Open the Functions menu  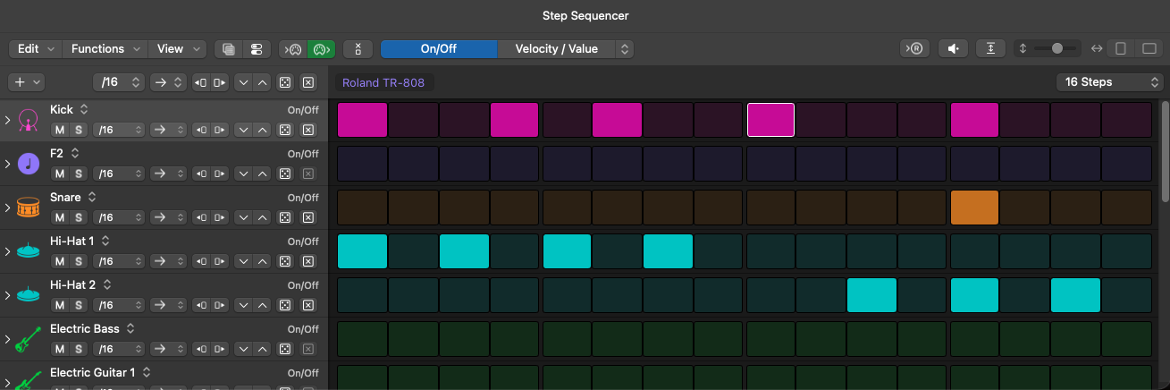[x=105, y=49]
